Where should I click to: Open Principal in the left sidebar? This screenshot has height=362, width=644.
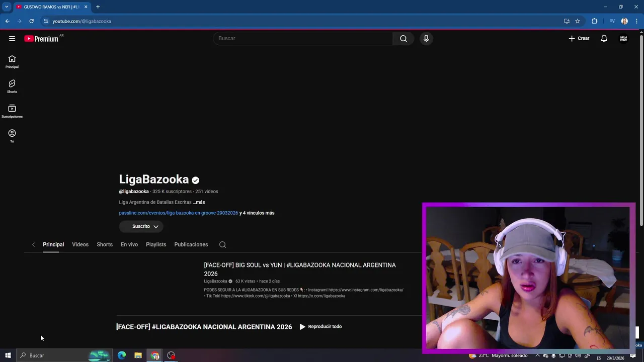[12, 62]
